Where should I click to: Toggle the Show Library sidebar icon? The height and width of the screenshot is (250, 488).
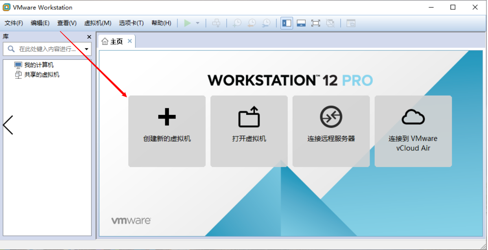coord(287,23)
